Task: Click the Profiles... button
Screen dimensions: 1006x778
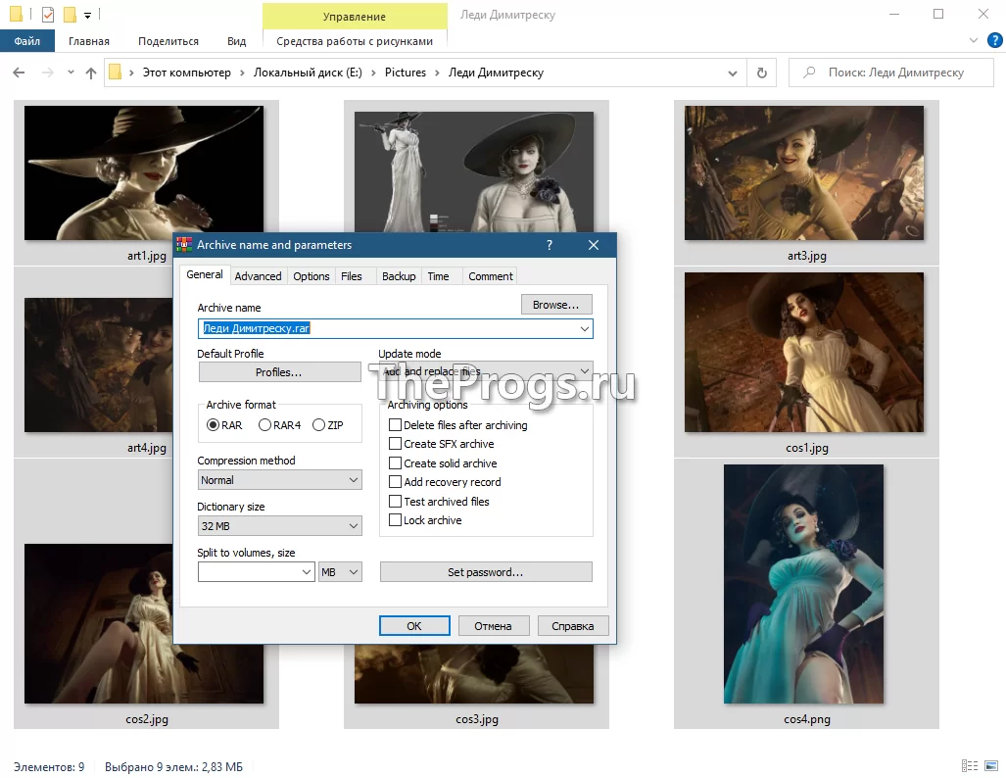Action: [x=280, y=372]
